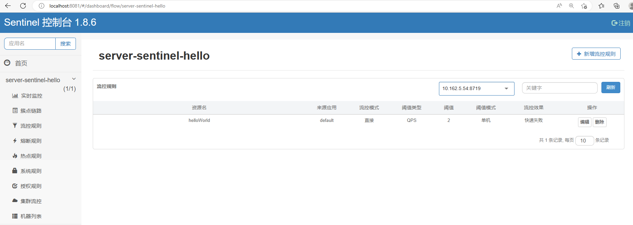The width and height of the screenshot is (633, 225).
Task: Click the 快速失败 effect cell
Action: [x=534, y=120]
